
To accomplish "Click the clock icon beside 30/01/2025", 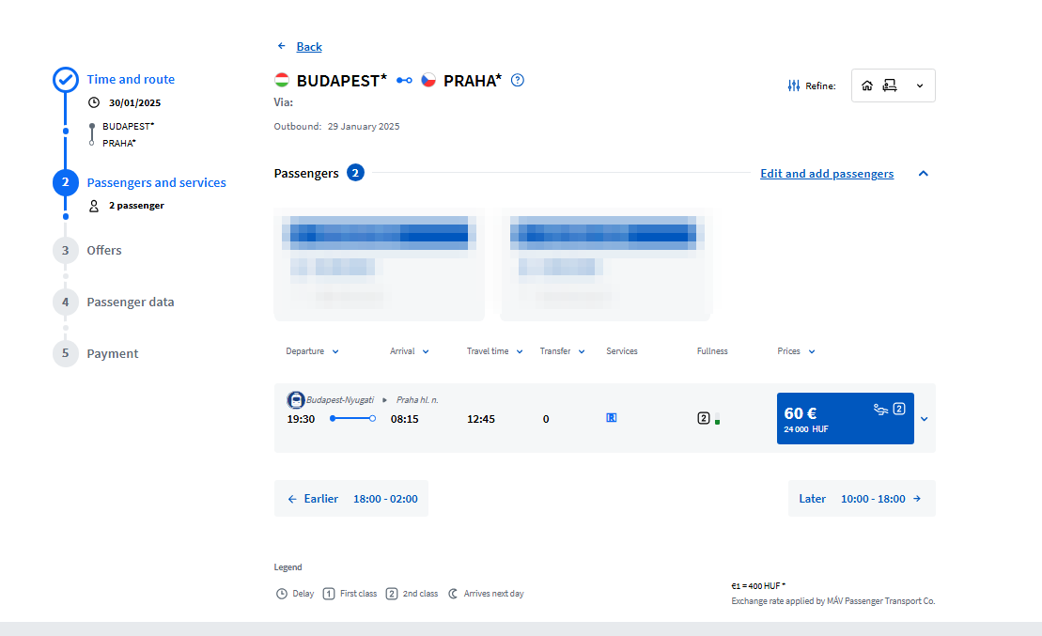I will tap(94, 102).
